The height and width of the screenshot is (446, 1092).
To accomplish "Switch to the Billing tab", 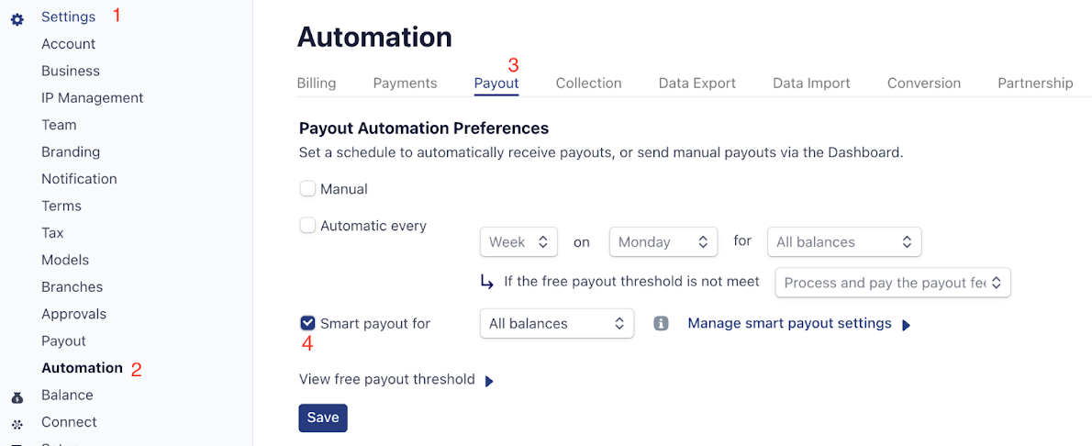I will (x=317, y=84).
